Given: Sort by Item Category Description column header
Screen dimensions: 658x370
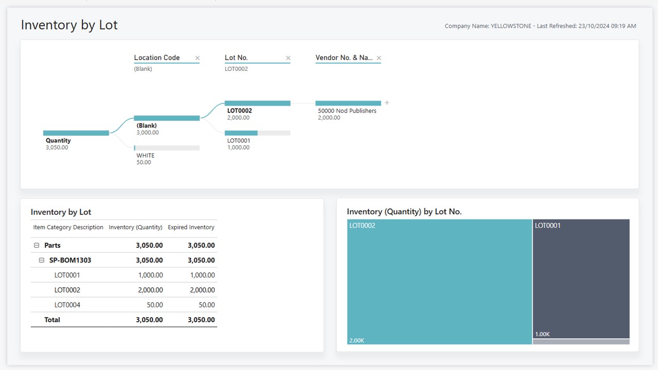Looking at the screenshot, I should (x=68, y=227).
